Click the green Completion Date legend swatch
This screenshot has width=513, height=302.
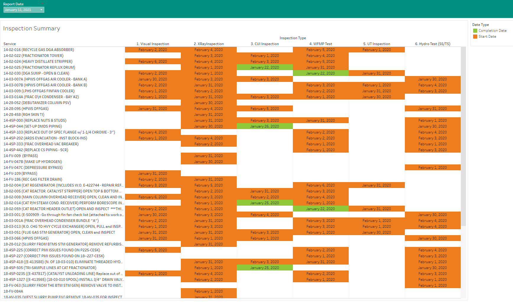475,31
